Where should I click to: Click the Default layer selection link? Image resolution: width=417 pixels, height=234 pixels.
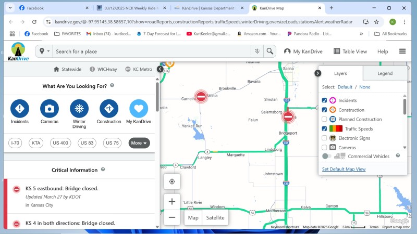(x=345, y=87)
